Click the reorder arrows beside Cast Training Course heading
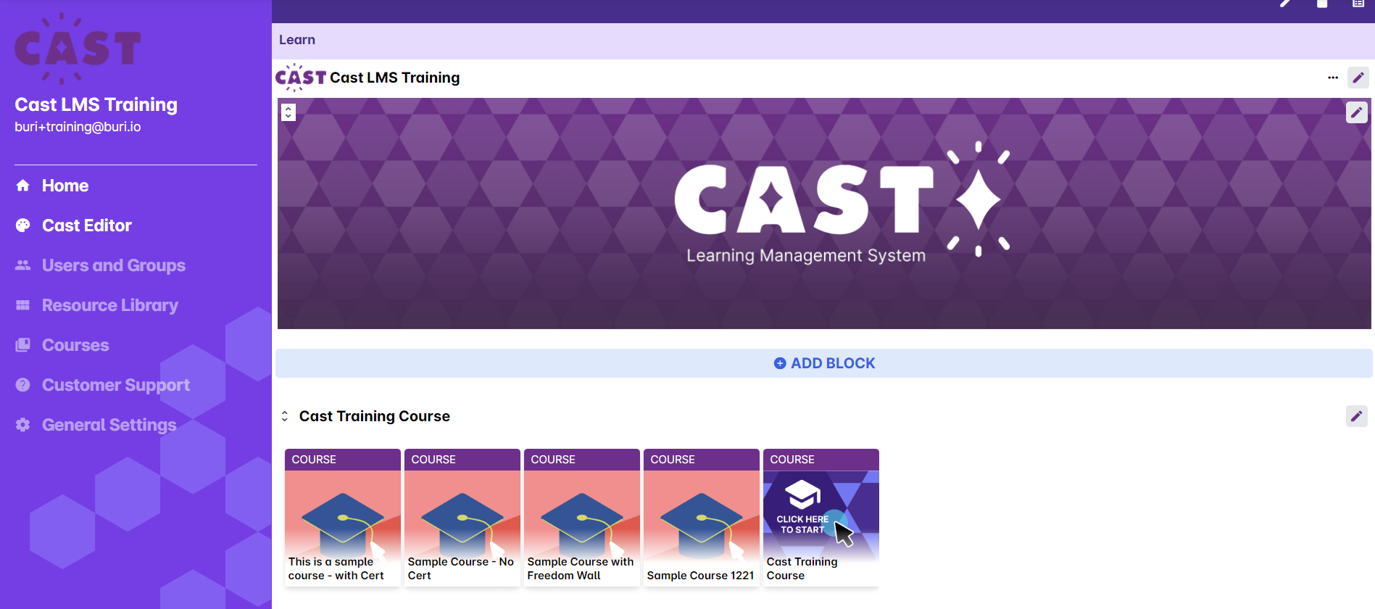This screenshot has height=609, width=1375. tap(285, 416)
